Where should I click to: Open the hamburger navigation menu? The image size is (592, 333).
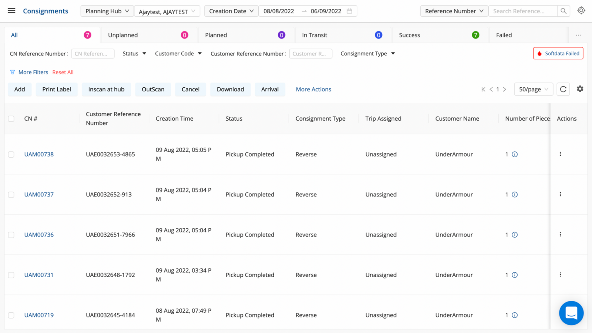click(11, 10)
